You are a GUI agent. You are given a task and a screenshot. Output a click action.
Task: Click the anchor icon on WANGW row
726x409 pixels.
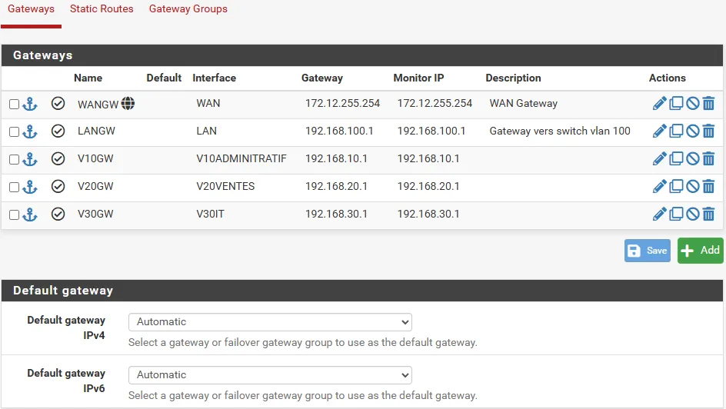pyautogui.click(x=30, y=104)
